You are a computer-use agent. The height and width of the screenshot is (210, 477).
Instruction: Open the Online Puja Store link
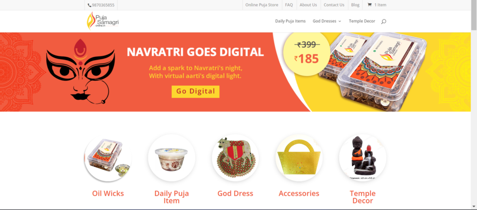coord(262,5)
